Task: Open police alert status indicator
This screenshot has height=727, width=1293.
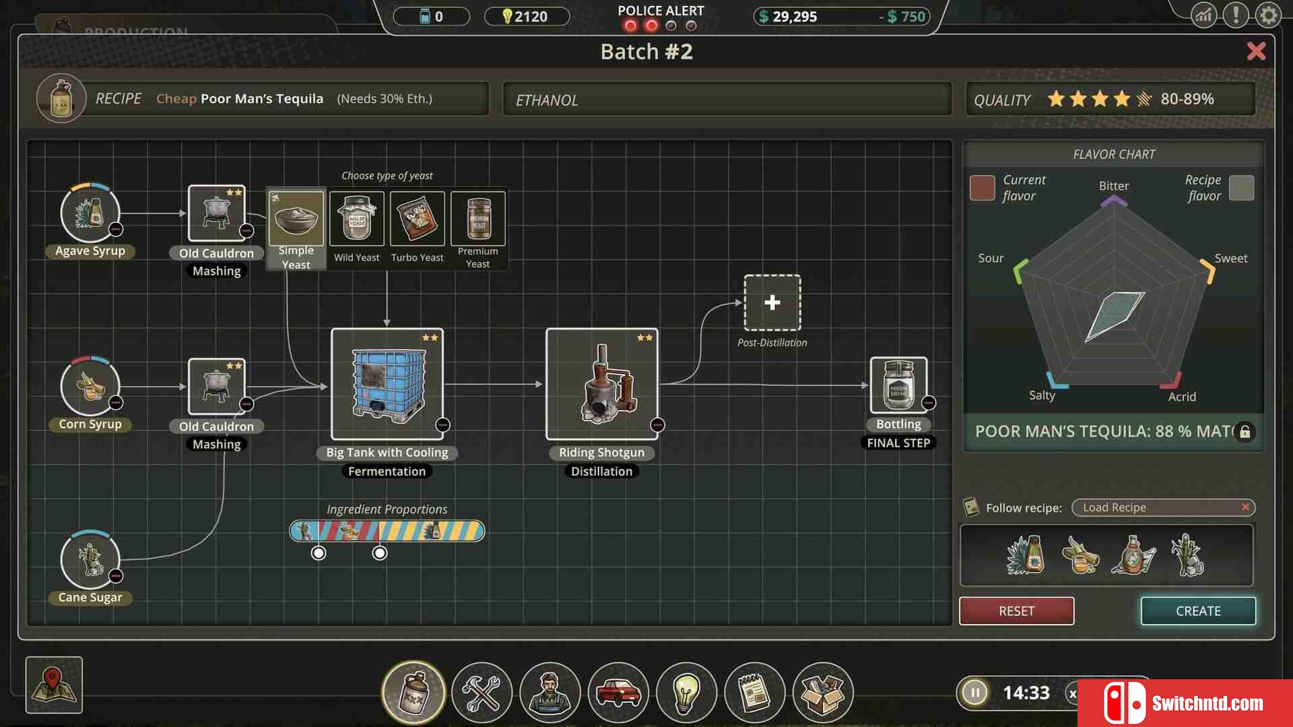Action: pyautogui.click(x=661, y=16)
